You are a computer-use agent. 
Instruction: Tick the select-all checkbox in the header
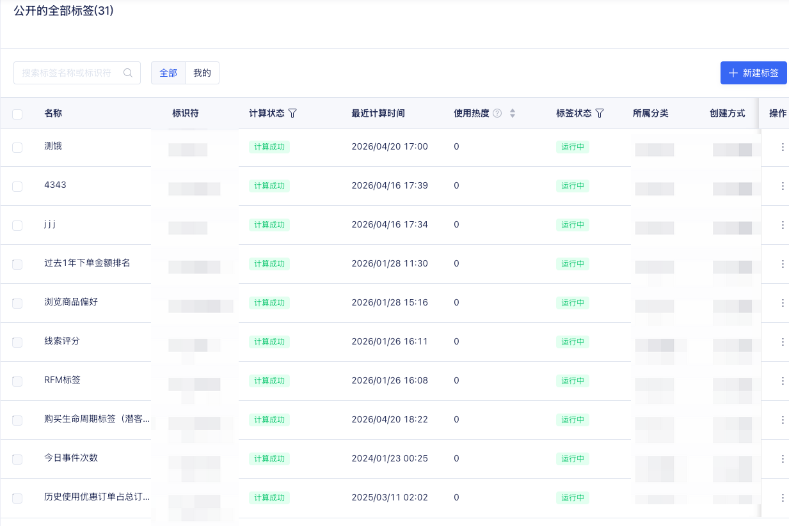17,114
